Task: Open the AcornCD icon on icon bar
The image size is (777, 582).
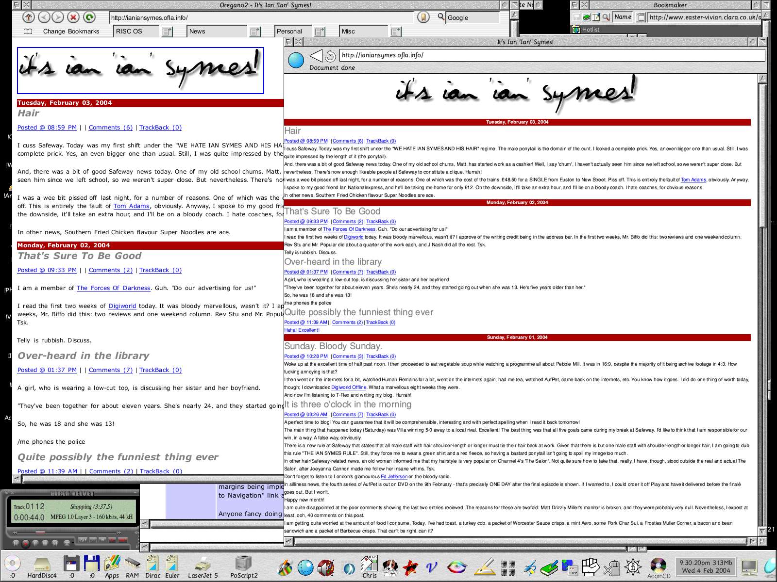Action: point(659,566)
